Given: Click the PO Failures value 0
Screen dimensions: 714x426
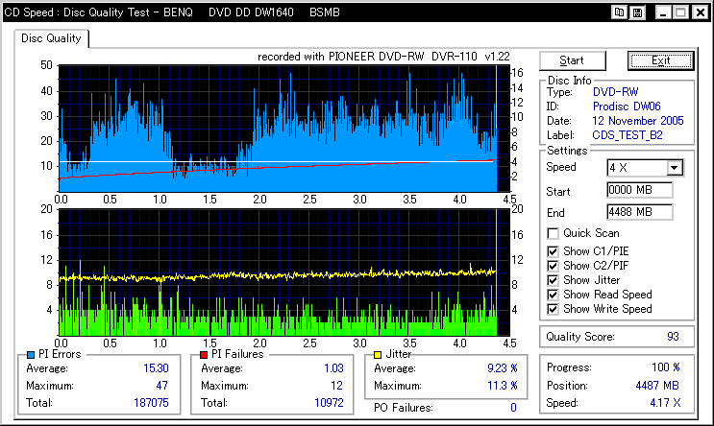Looking at the screenshot, I should tap(513, 408).
